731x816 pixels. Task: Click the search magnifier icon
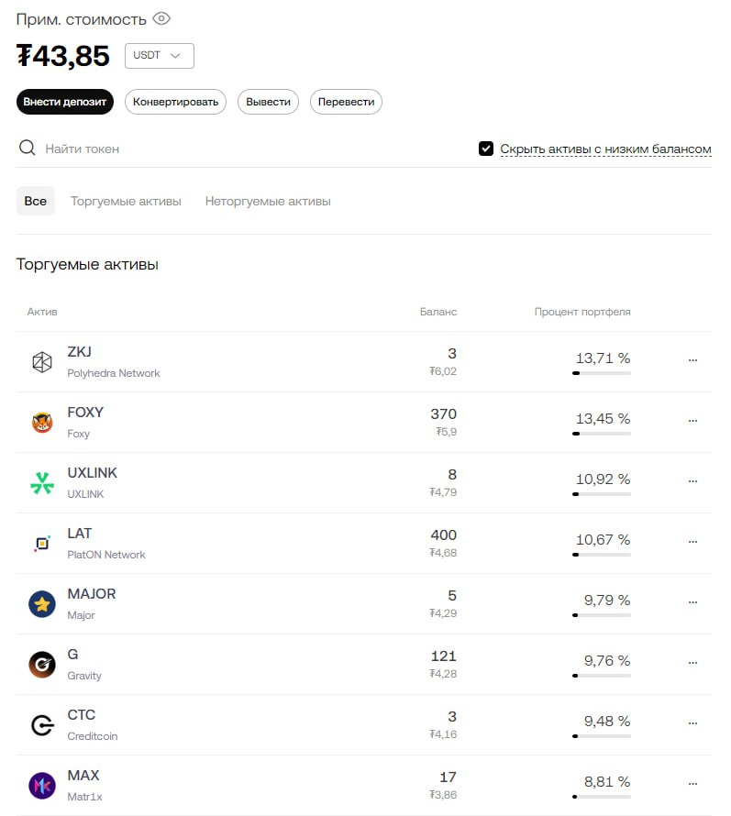(28, 148)
